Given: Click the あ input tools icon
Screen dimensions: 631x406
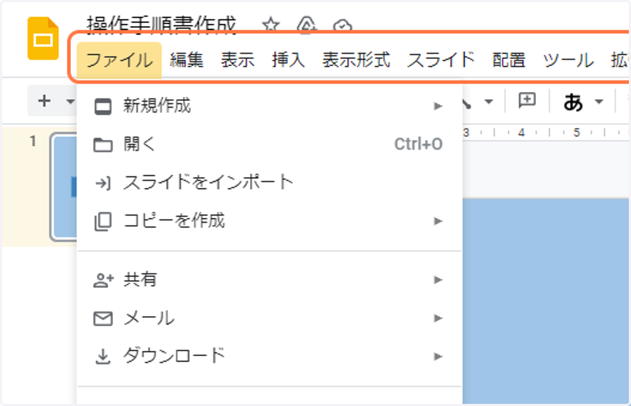Looking at the screenshot, I should click(x=573, y=102).
